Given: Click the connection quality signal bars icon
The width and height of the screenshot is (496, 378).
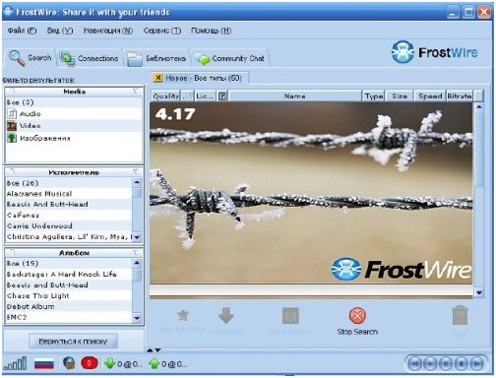Looking at the screenshot, I should (x=15, y=363).
